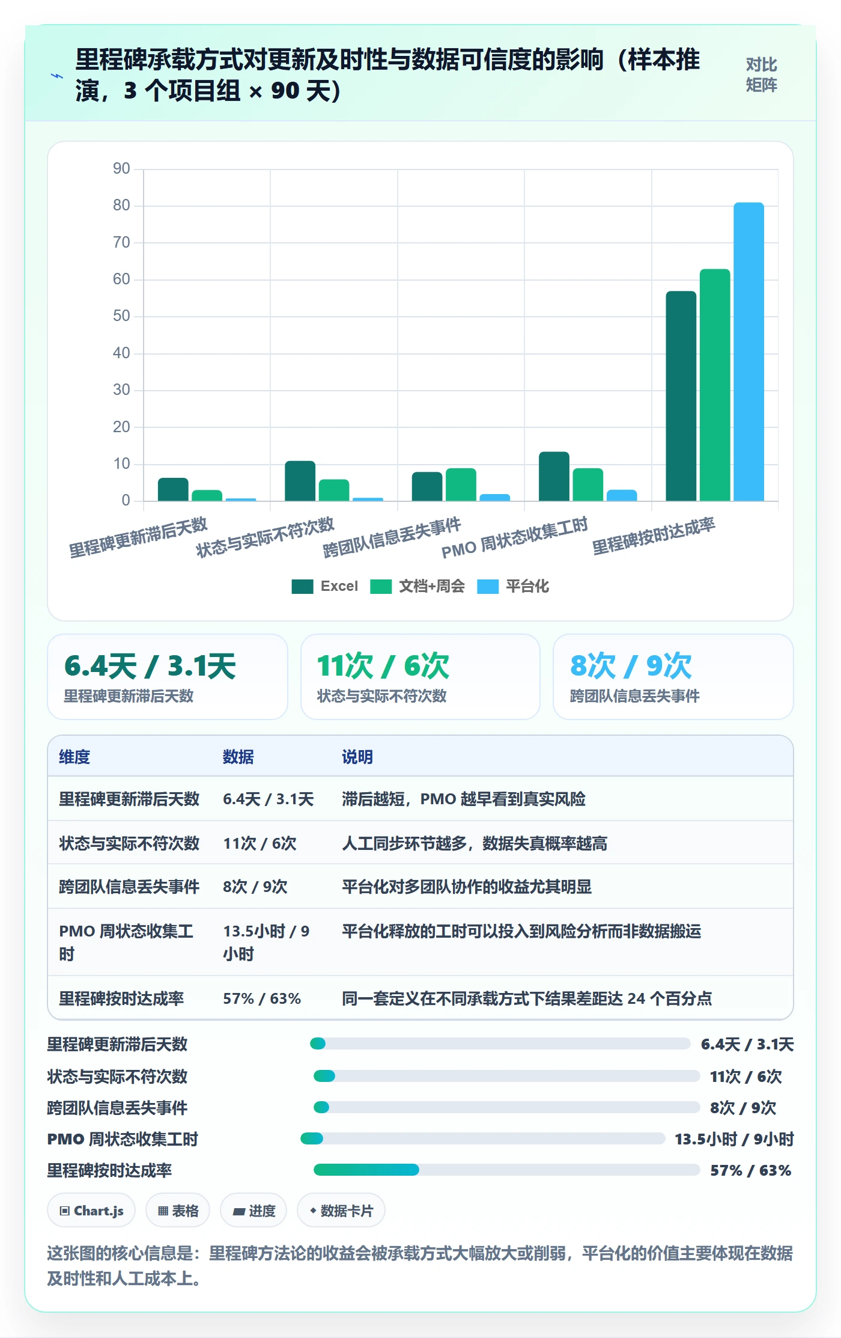The width and height of the screenshot is (841, 1338).
Task: Click description 滞后越短，PMO 越早看到真实风险
Action: pos(464,799)
